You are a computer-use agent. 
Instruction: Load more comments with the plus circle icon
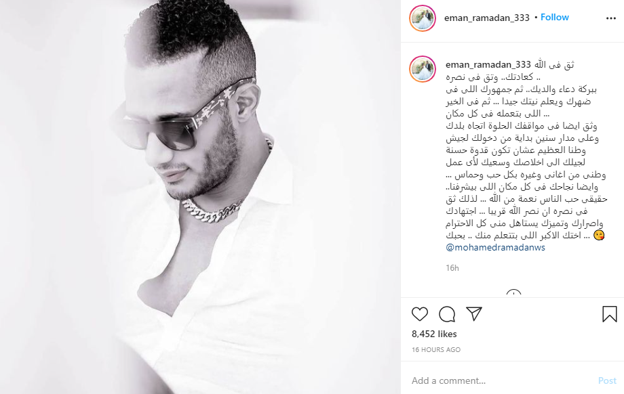click(x=513, y=294)
